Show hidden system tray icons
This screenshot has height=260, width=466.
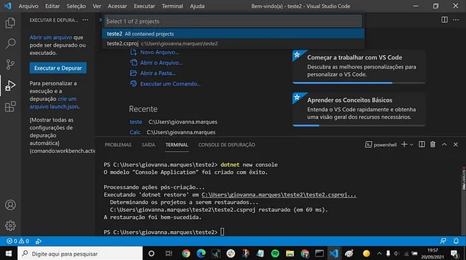pos(379,254)
